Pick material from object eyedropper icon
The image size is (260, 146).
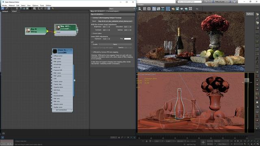tap(6, 9)
